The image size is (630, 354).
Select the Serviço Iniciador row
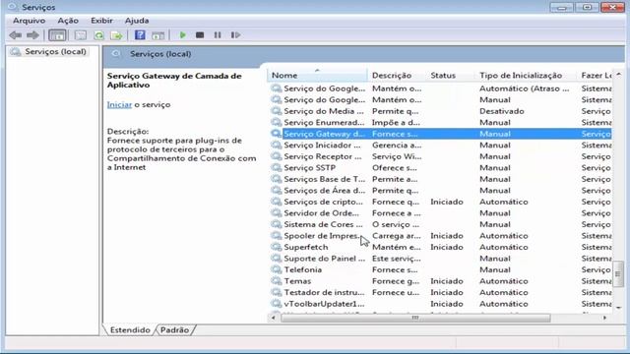pos(441,145)
